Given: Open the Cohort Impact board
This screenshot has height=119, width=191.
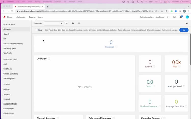Looking at the screenshot, I should pos(9,109).
